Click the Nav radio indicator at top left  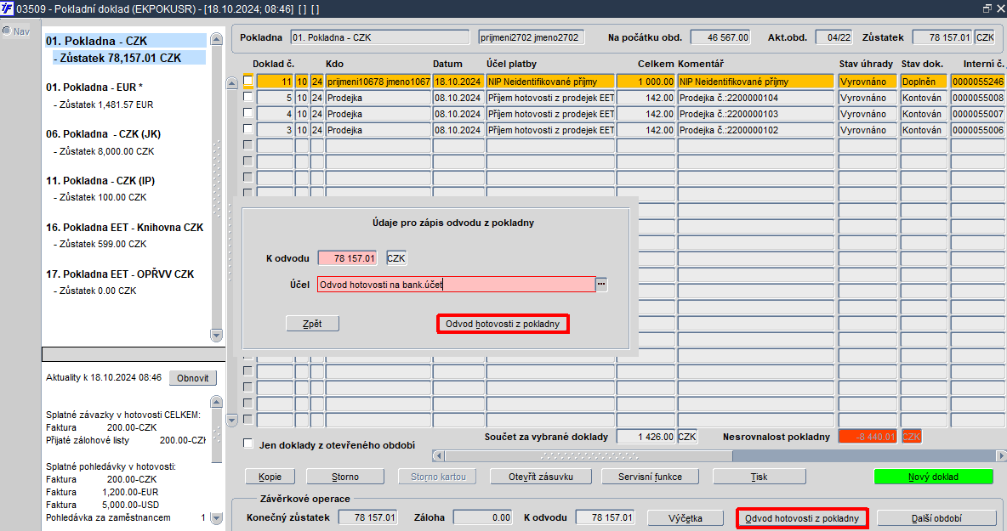pyautogui.click(x=7, y=31)
